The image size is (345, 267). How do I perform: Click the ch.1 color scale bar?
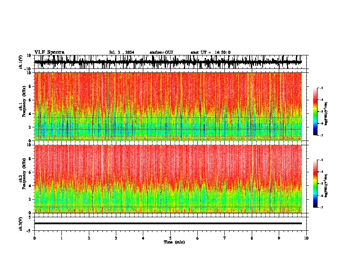tap(315, 112)
